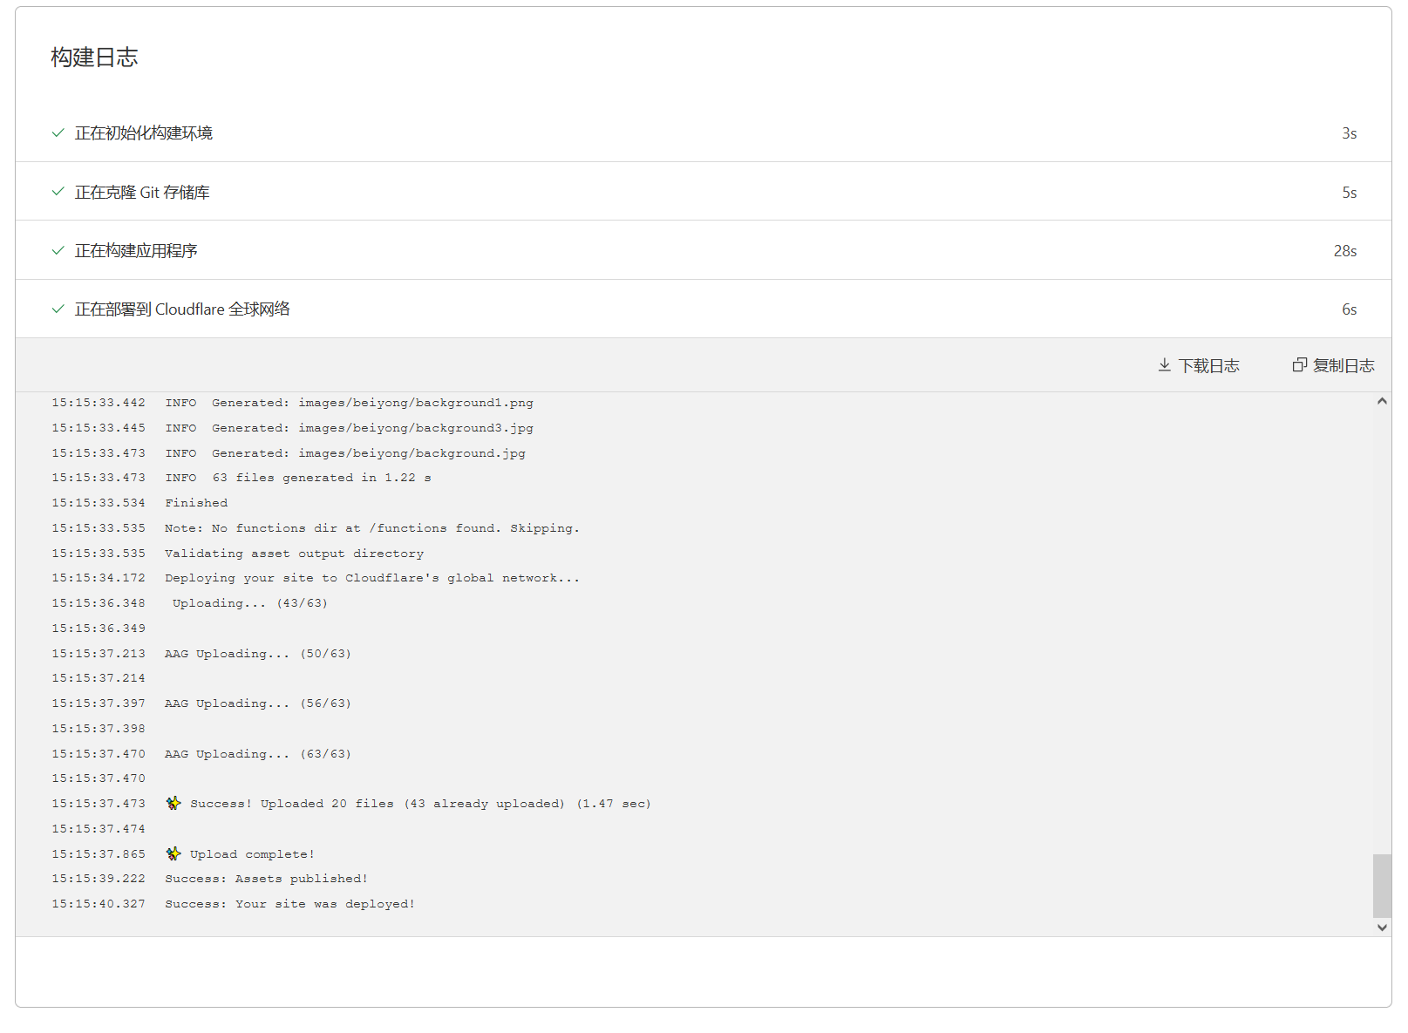Click the 构建日志 heading
1408x1033 pixels.
(x=94, y=58)
